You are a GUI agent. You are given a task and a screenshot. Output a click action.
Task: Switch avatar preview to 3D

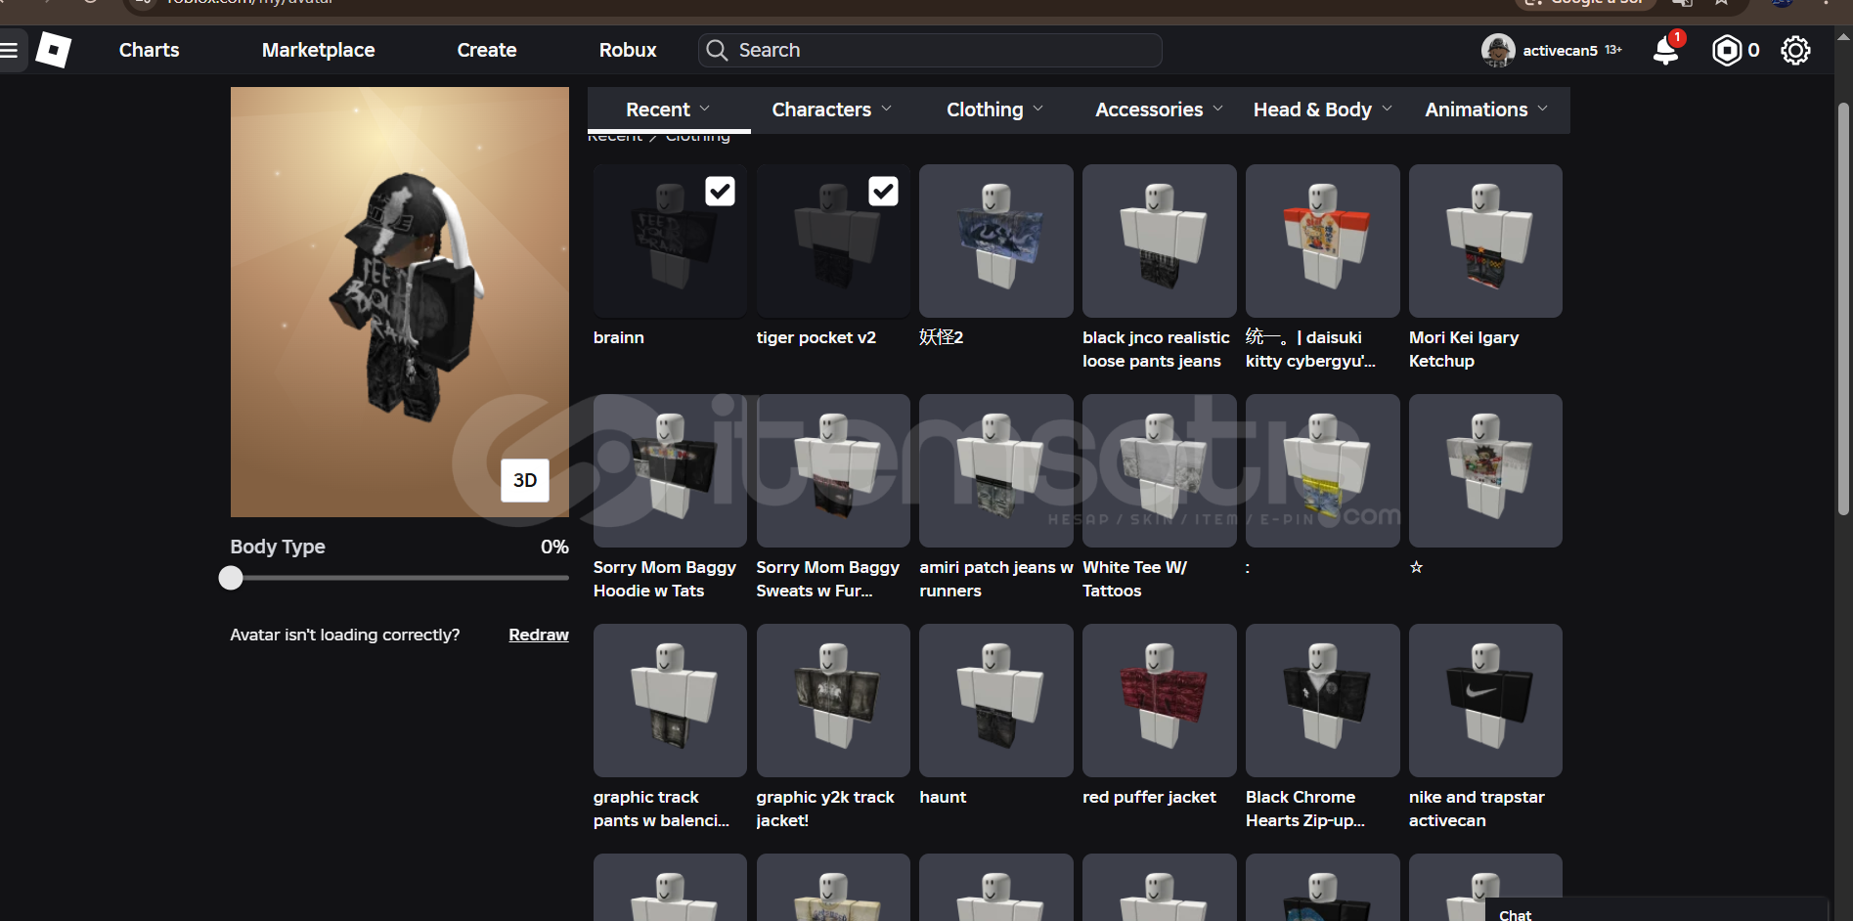tap(525, 480)
